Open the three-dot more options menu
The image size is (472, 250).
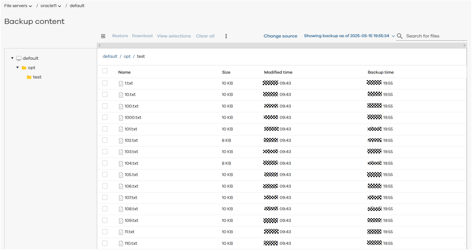(x=226, y=36)
